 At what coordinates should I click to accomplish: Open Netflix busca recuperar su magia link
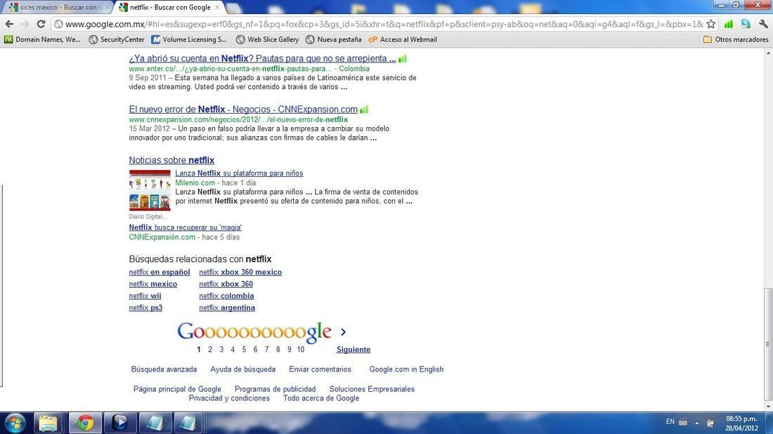click(x=186, y=227)
